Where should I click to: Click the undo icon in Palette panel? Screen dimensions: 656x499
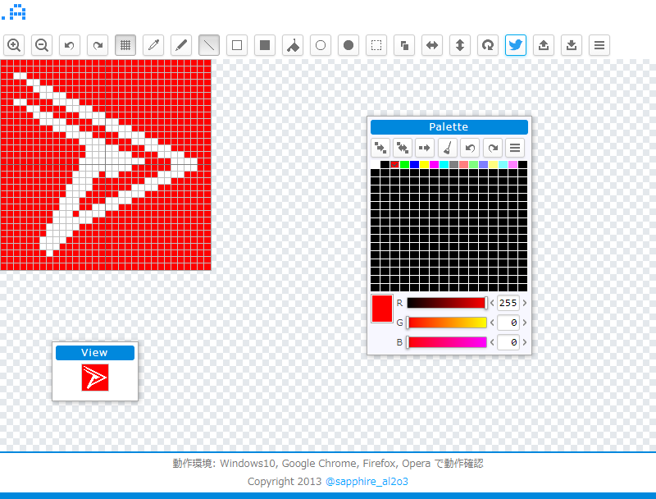click(470, 148)
